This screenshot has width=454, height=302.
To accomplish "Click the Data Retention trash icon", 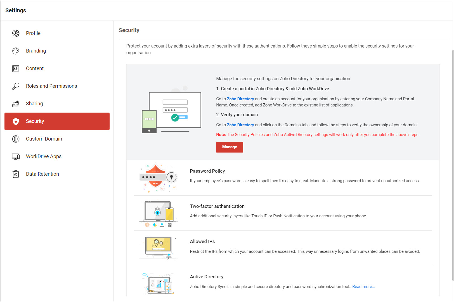I will tap(16, 174).
